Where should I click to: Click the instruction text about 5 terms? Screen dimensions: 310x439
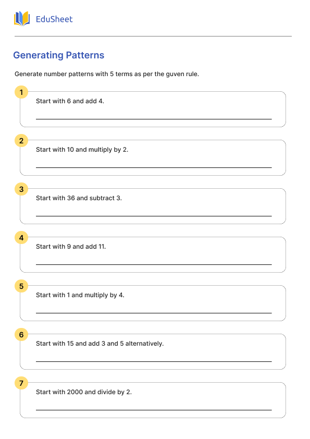(x=107, y=74)
